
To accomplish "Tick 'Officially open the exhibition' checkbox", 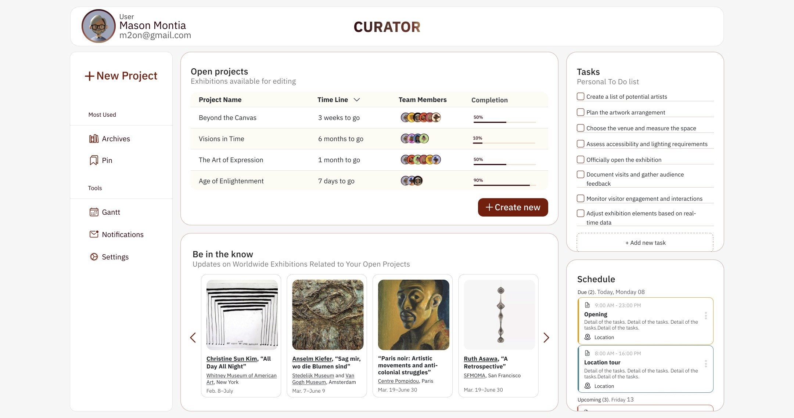I will pos(581,160).
